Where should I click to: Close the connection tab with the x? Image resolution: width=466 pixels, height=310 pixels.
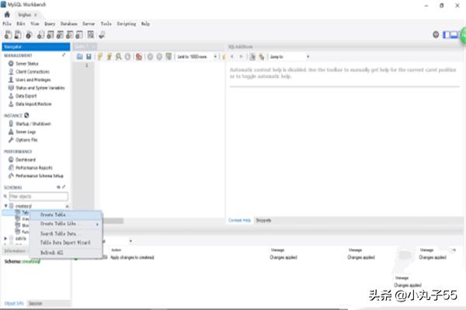(x=36, y=15)
